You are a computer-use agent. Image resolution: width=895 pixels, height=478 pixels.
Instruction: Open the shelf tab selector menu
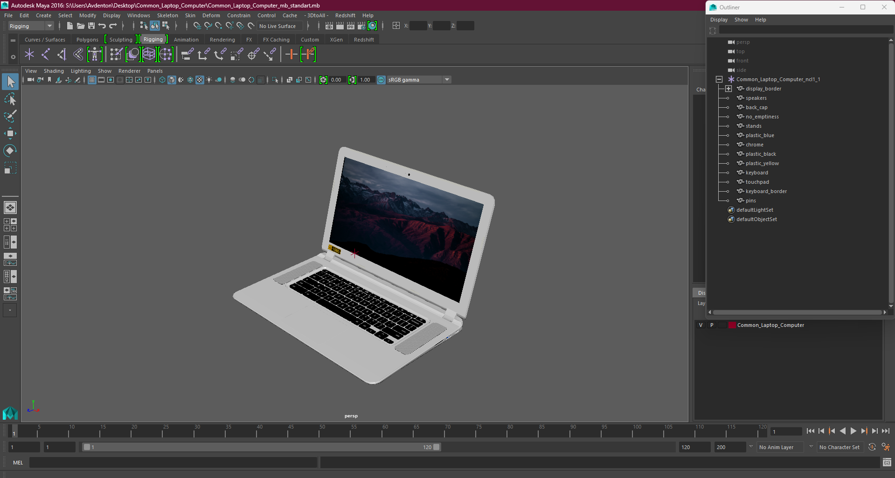tap(13, 41)
